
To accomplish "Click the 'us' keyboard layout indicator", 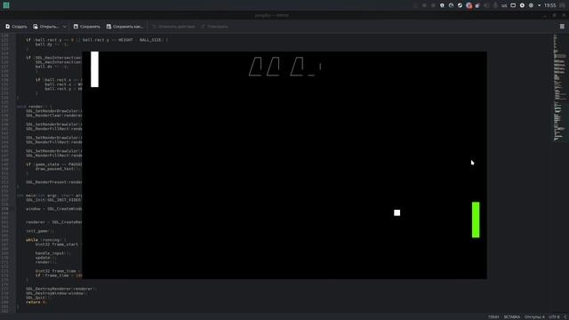I will click(504, 5).
